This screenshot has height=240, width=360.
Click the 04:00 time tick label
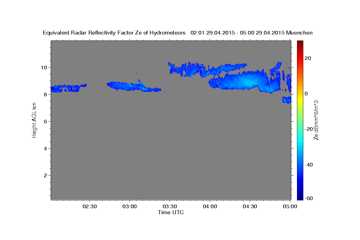(x=210, y=206)
